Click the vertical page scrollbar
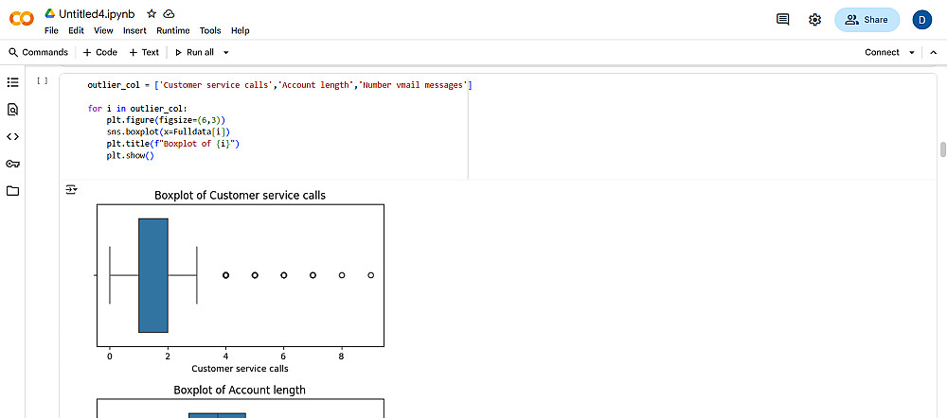This screenshot has width=947, height=418. pos(942,150)
